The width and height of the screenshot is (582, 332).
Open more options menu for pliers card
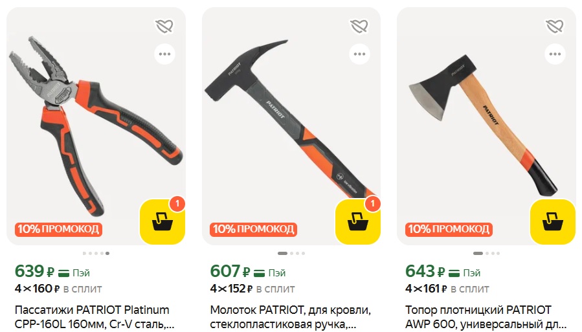pyautogui.click(x=165, y=54)
